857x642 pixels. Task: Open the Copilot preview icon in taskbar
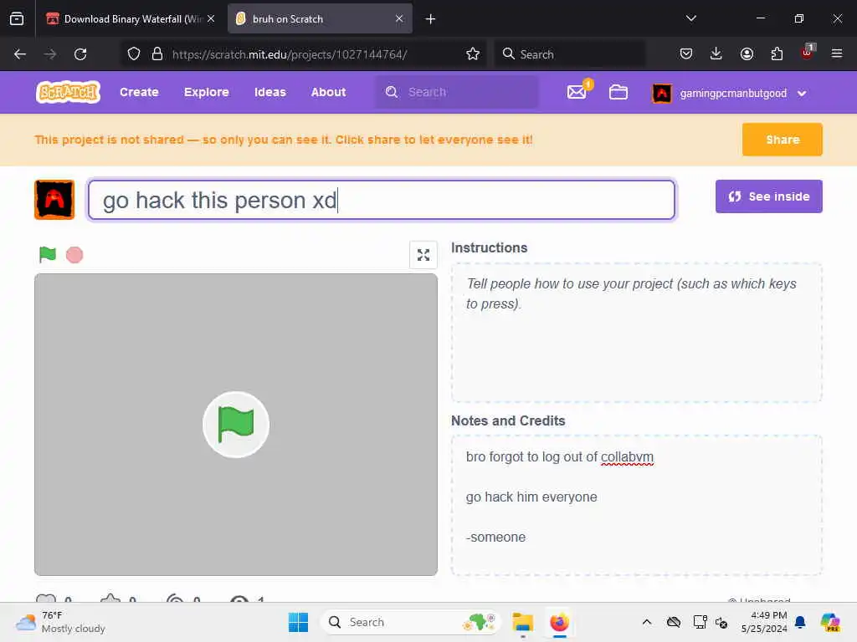tap(830, 622)
